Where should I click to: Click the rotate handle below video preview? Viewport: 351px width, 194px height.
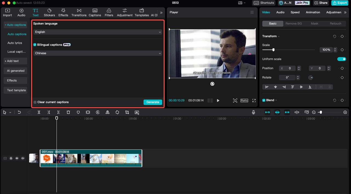point(212,84)
